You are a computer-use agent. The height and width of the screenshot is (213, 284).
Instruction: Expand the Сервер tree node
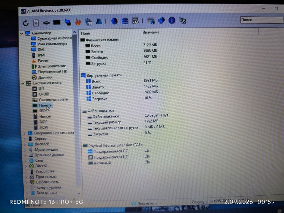pos(25,139)
